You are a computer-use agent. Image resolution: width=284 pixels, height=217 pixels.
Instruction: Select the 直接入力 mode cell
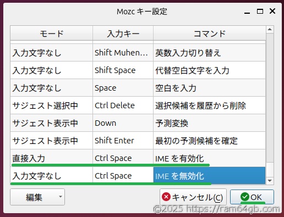click(x=52, y=158)
